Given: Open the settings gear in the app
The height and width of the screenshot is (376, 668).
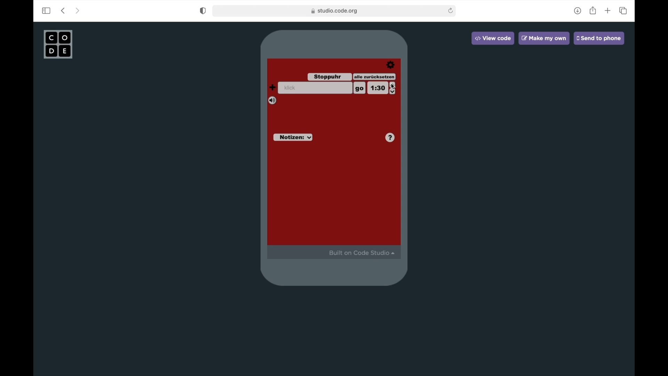Looking at the screenshot, I should (391, 65).
